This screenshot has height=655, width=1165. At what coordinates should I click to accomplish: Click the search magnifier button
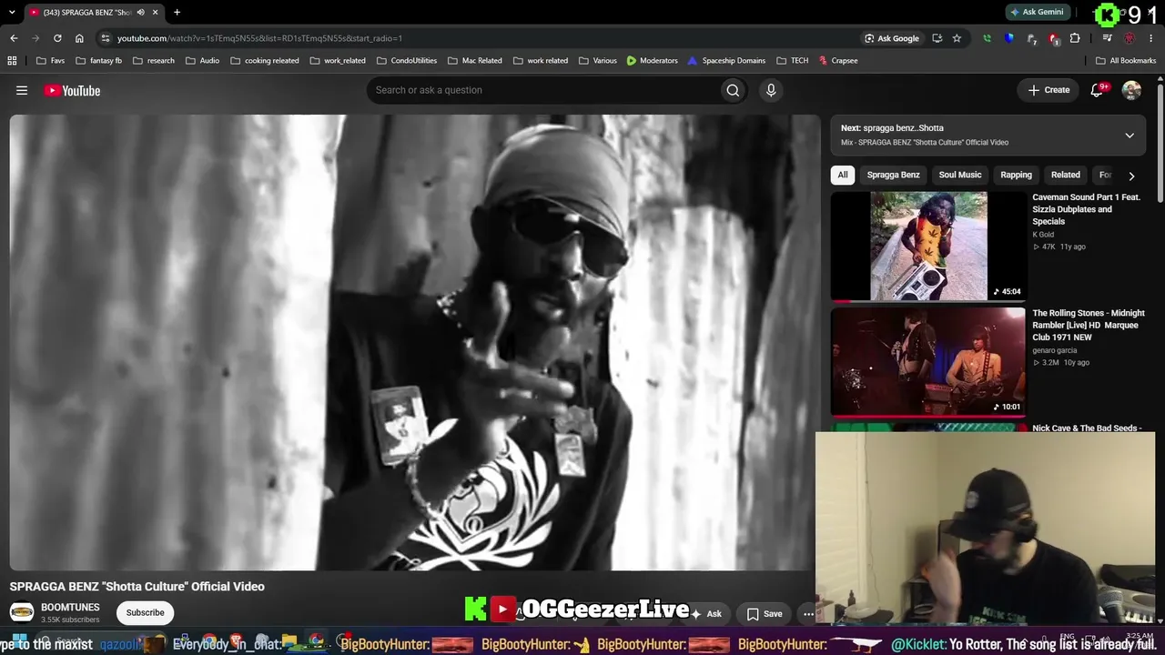pyautogui.click(x=733, y=90)
